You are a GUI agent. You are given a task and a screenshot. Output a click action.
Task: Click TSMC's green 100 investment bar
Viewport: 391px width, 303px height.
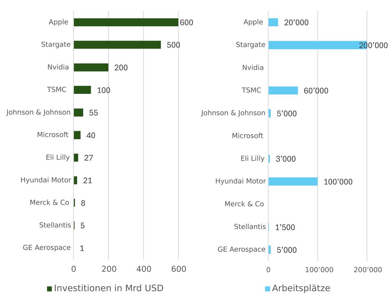(82, 90)
